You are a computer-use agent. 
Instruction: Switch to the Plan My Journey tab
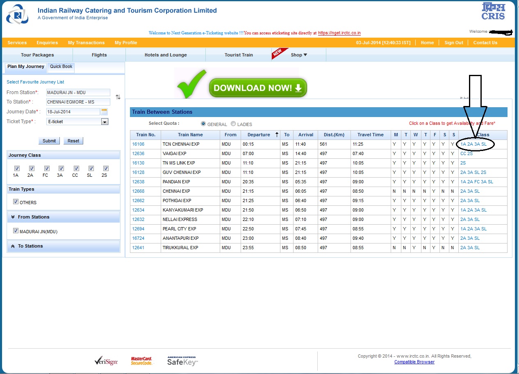tap(26, 67)
